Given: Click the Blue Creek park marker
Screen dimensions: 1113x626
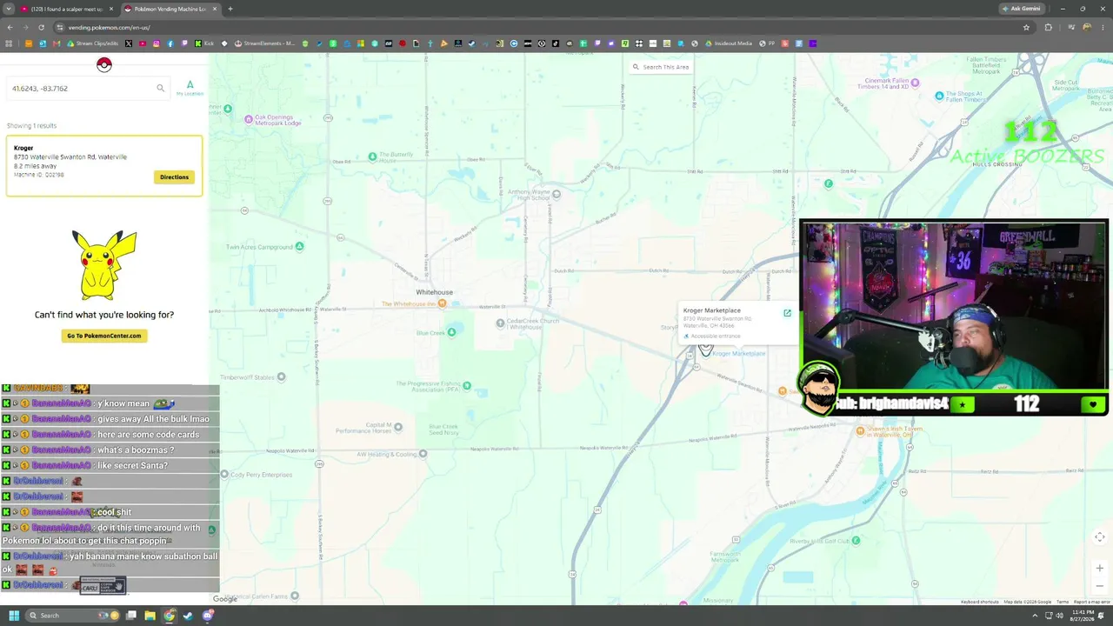Looking at the screenshot, I should 450,332.
